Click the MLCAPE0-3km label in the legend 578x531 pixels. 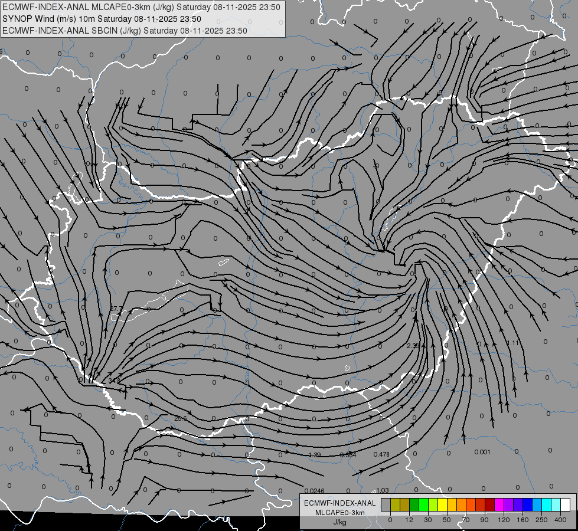coord(339,513)
